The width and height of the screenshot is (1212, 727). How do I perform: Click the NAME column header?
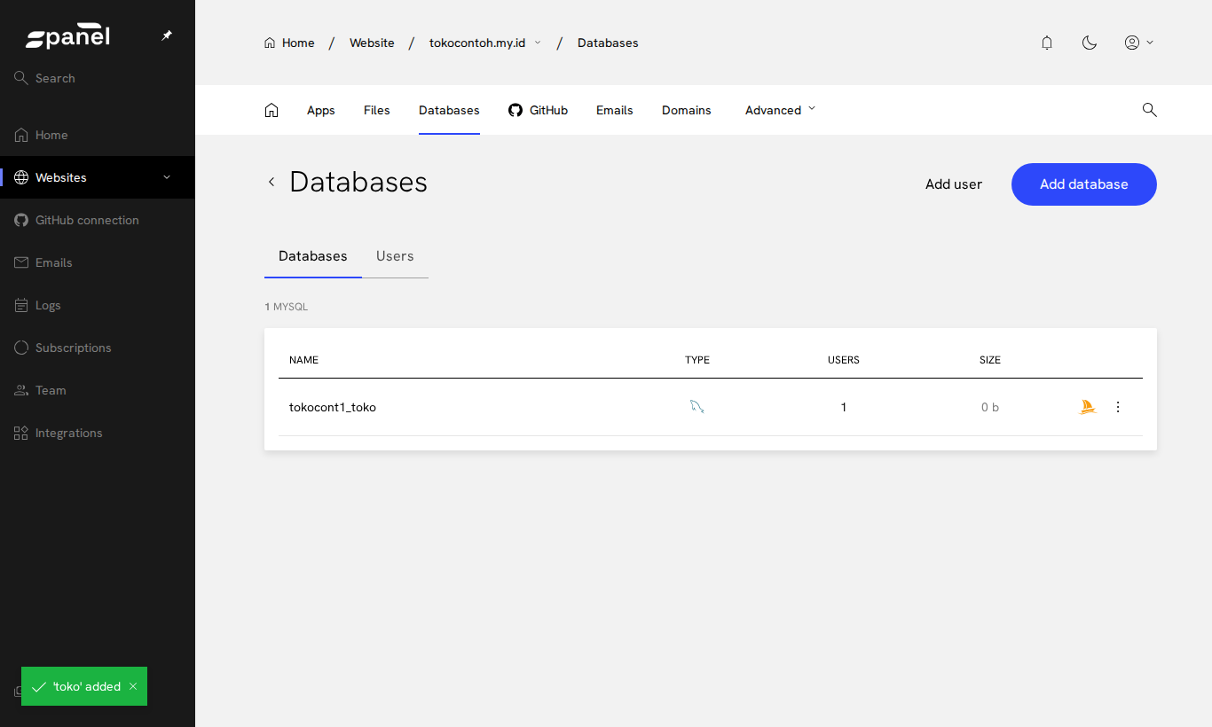point(303,360)
